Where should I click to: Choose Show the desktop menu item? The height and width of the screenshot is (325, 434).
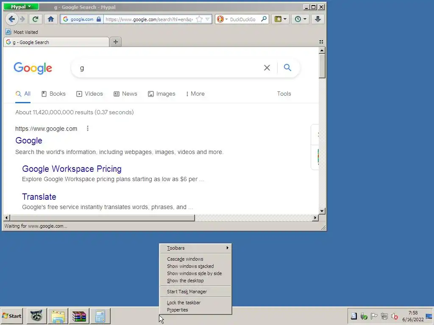(195, 281)
